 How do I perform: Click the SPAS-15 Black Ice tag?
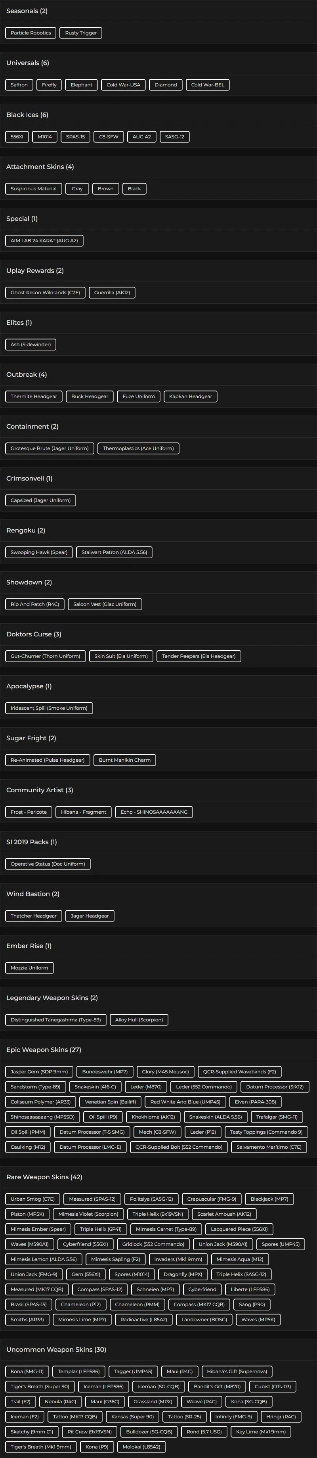coord(75,136)
